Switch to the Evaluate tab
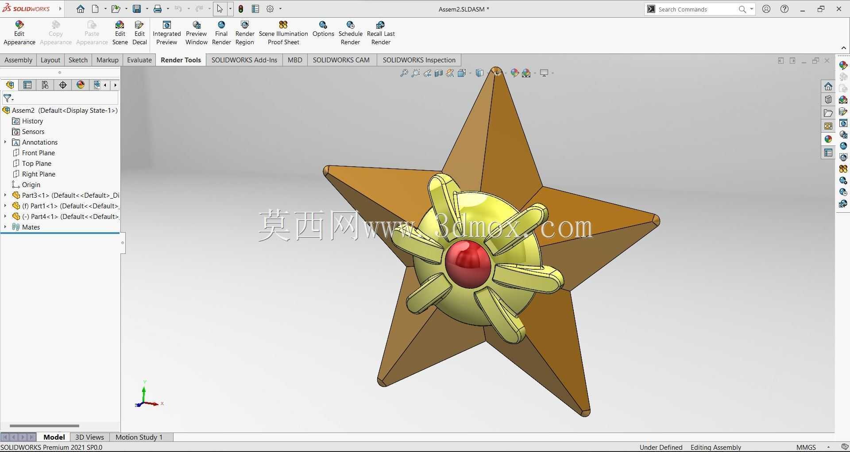 (x=139, y=60)
